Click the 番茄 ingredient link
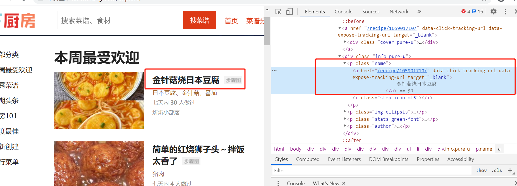517x186 pixels. click(211, 93)
